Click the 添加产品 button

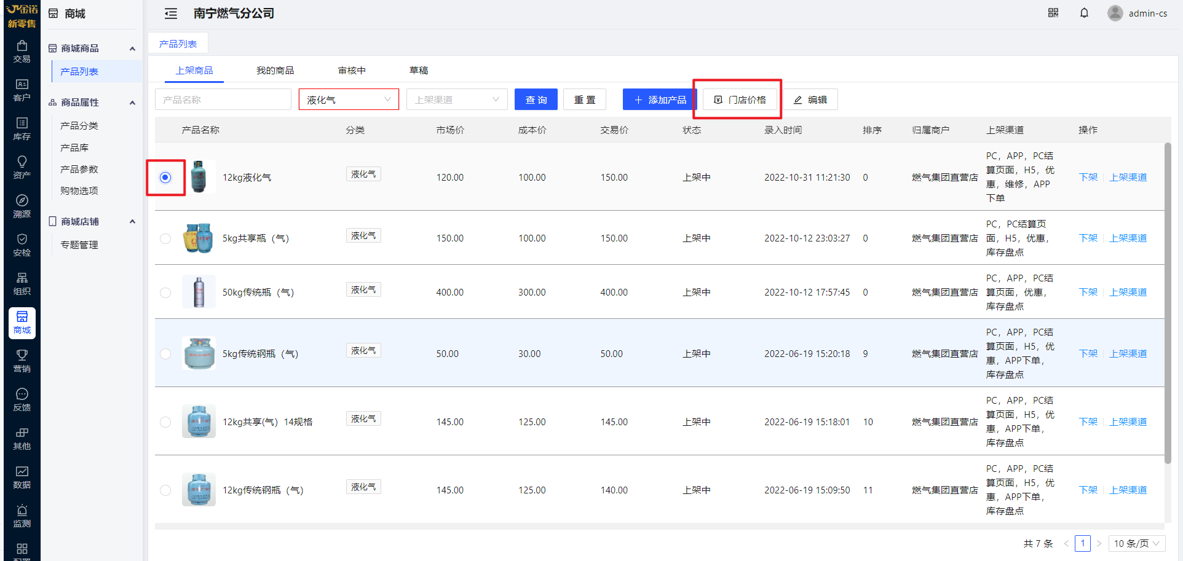click(x=660, y=100)
